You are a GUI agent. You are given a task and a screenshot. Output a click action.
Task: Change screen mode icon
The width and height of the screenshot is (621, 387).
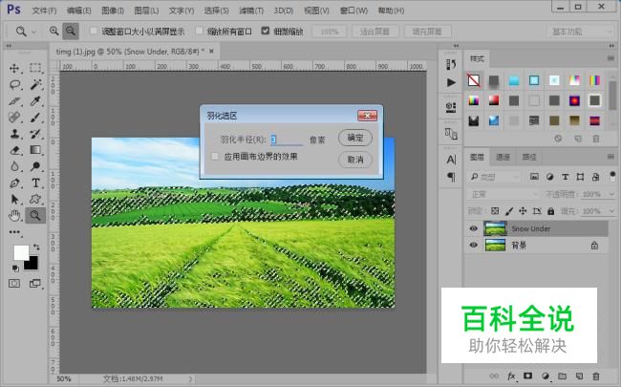(35, 283)
